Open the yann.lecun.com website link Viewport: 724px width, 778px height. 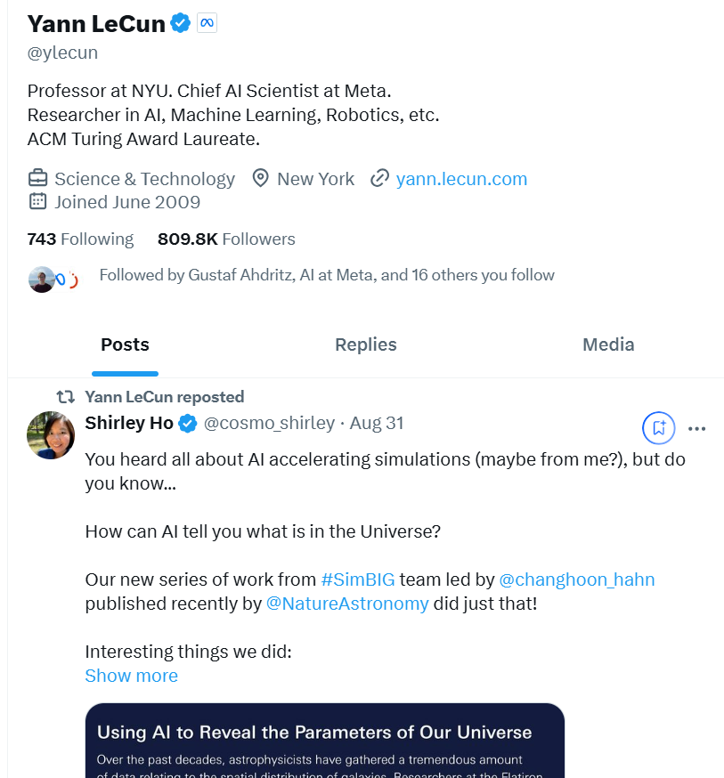tap(461, 179)
